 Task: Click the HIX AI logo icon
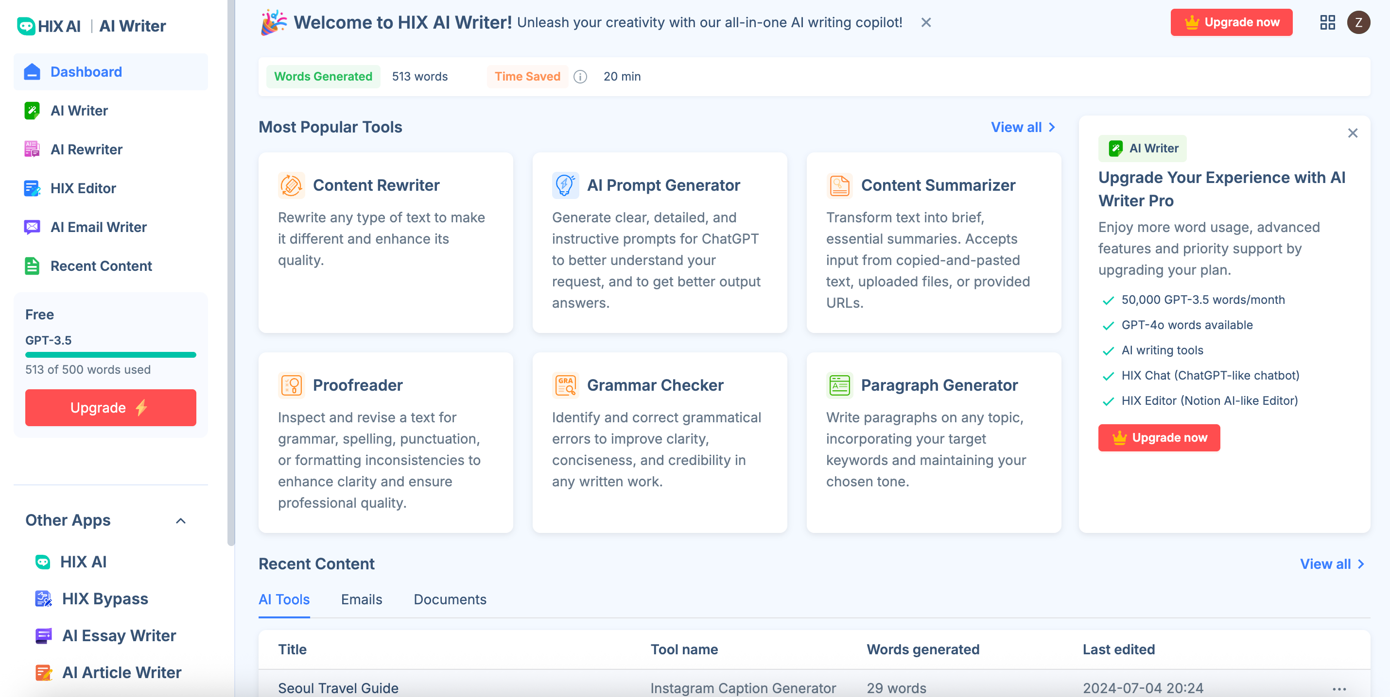click(x=26, y=26)
